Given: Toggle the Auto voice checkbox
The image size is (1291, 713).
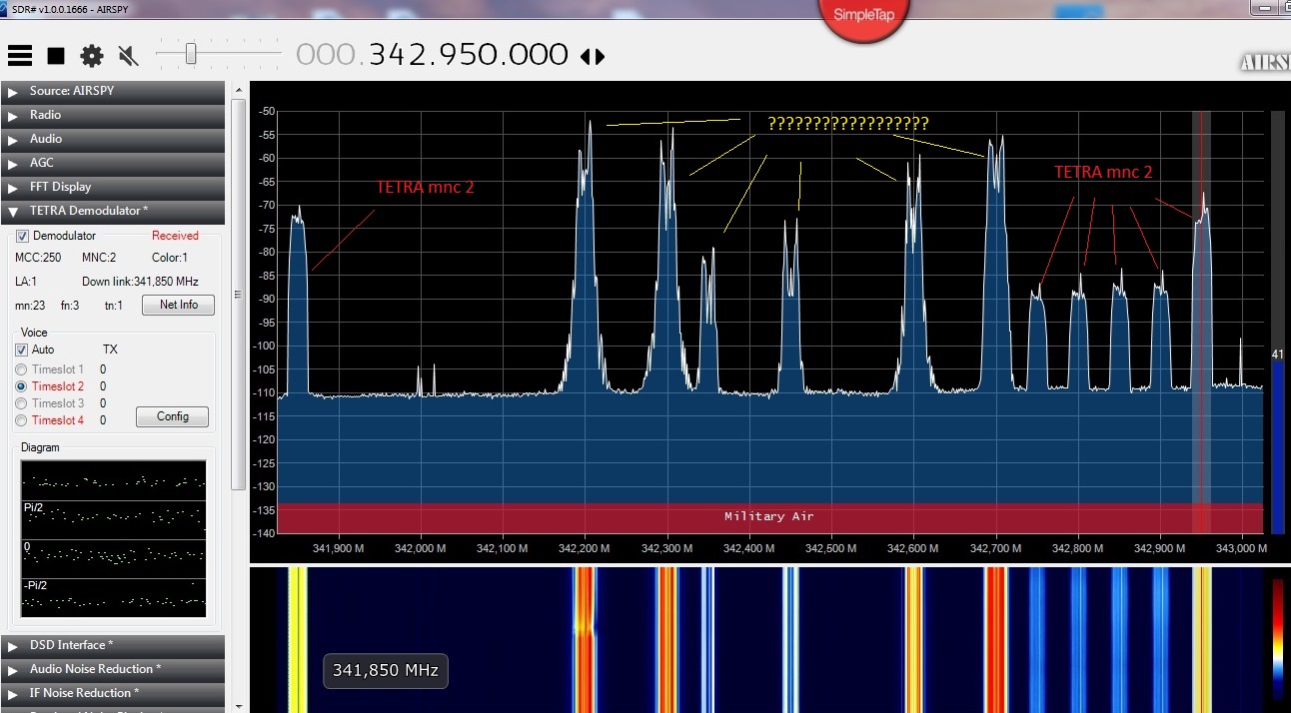Looking at the screenshot, I should pos(21,351).
